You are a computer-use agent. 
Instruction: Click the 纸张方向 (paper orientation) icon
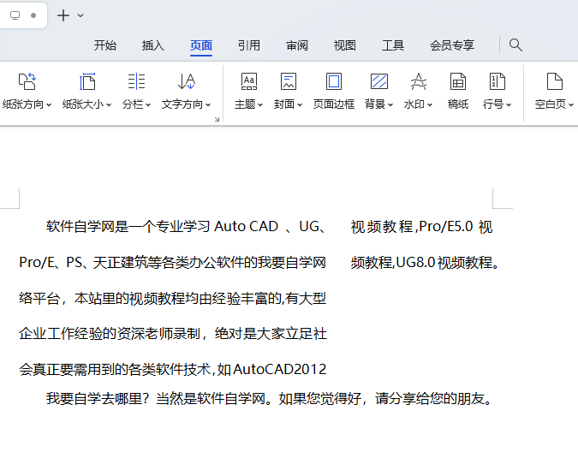tap(27, 81)
